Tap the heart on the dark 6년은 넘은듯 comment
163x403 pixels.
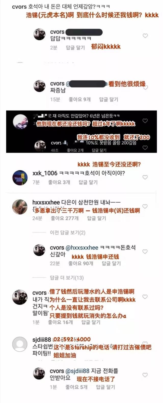145,121
